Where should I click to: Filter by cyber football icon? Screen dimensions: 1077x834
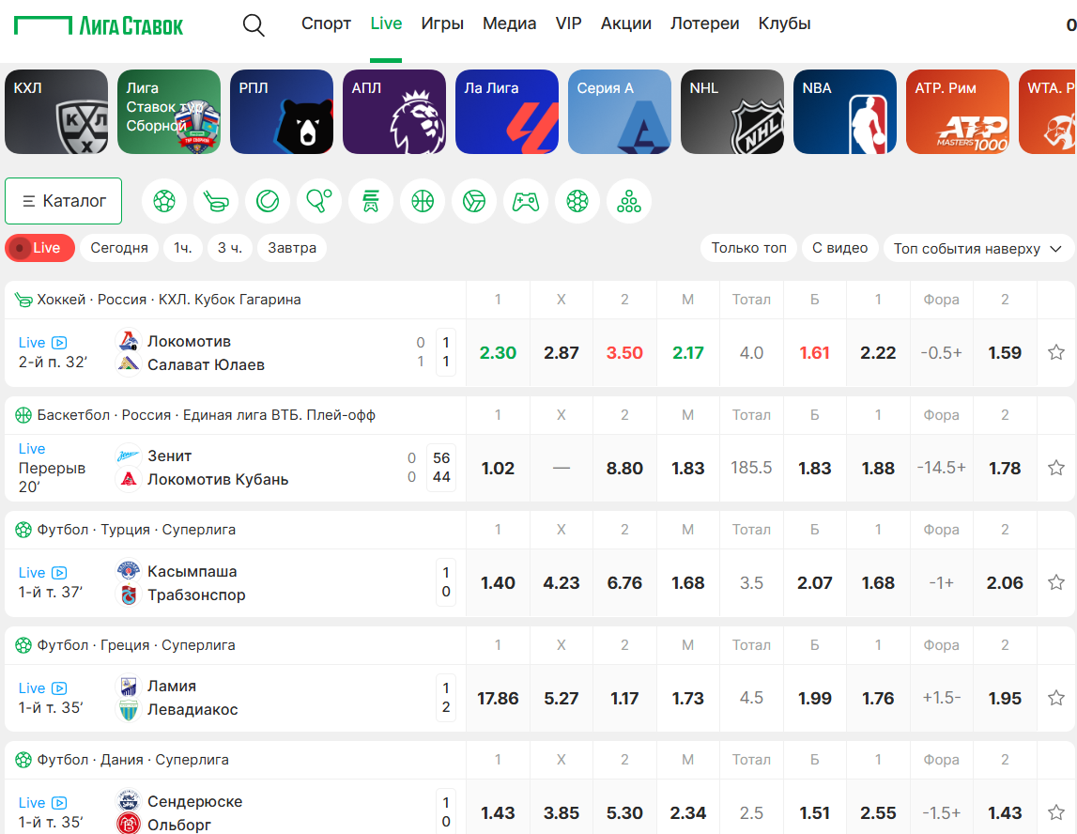pyautogui.click(x=577, y=201)
